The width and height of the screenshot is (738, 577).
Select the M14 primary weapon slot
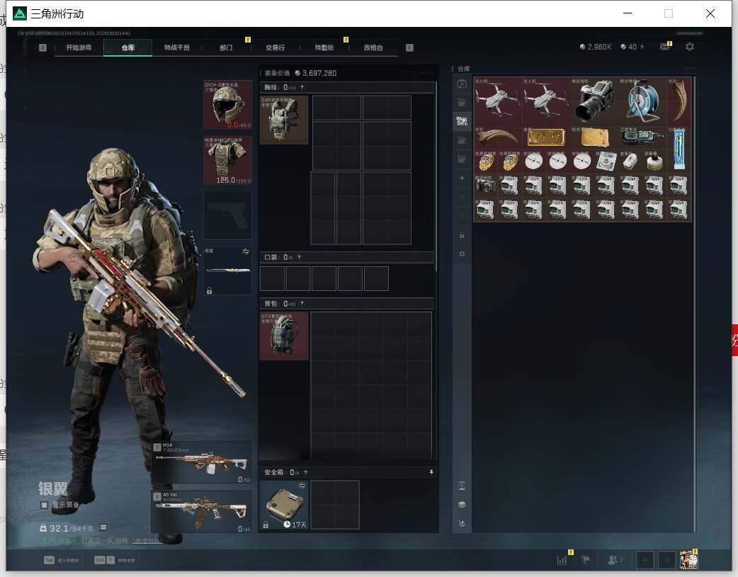(201, 462)
